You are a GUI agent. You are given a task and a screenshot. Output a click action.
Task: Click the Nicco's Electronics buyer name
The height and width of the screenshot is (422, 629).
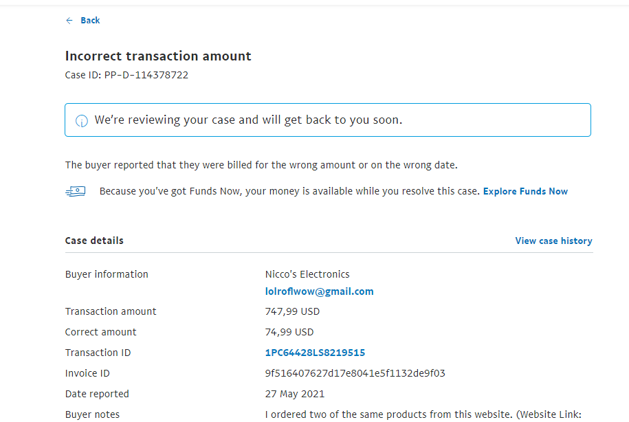[x=307, y=274]
